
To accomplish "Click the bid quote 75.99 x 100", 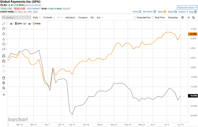I will pos(6,9).
